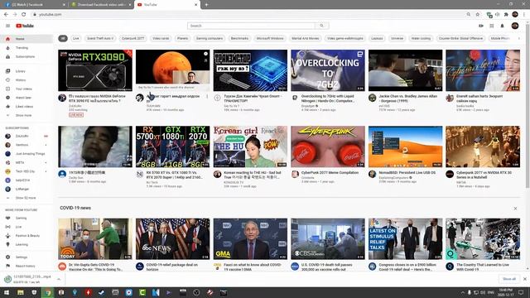Select the Counter-Strike: Global Offensive chip
This screenshot has height=298, width=530.
click(x=460, y=39)
